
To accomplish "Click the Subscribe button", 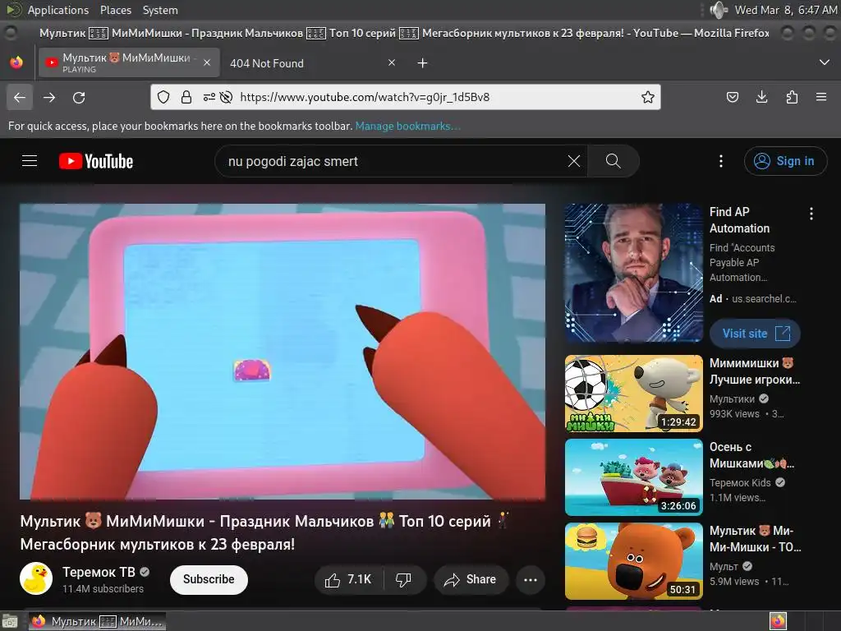I will click(209, 579).
